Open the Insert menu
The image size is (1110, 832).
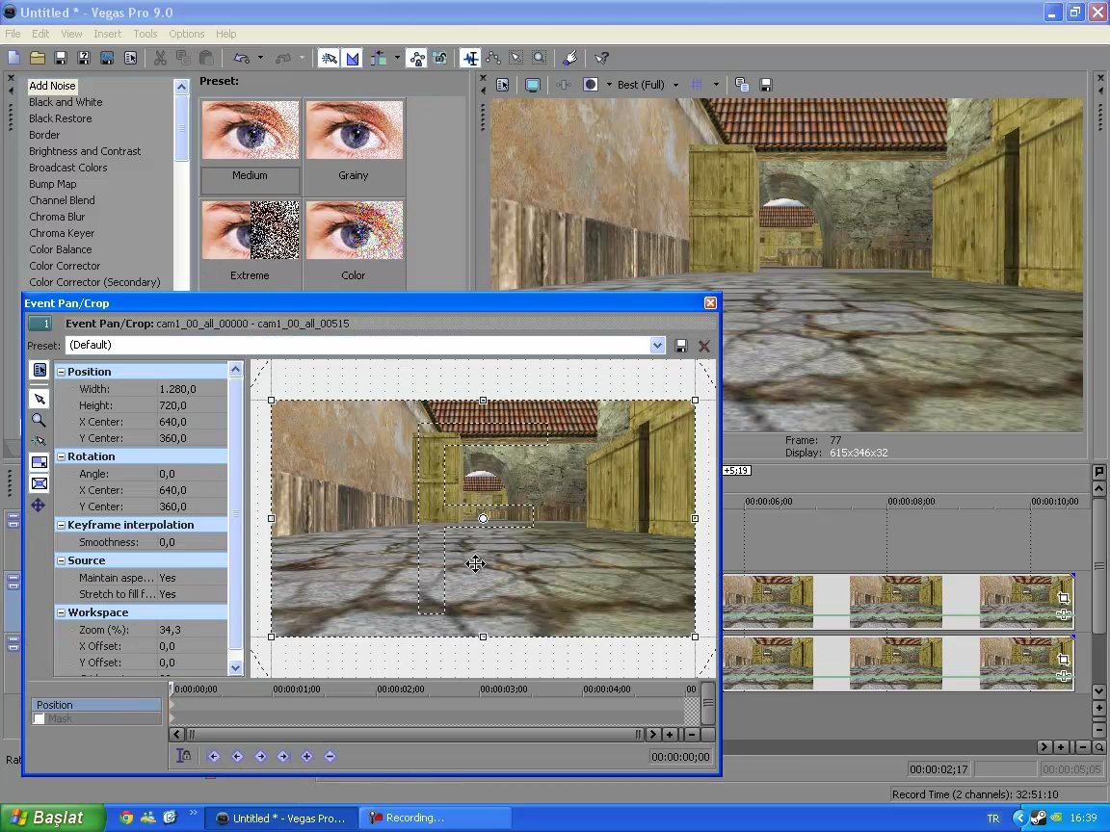click(108, 34)
